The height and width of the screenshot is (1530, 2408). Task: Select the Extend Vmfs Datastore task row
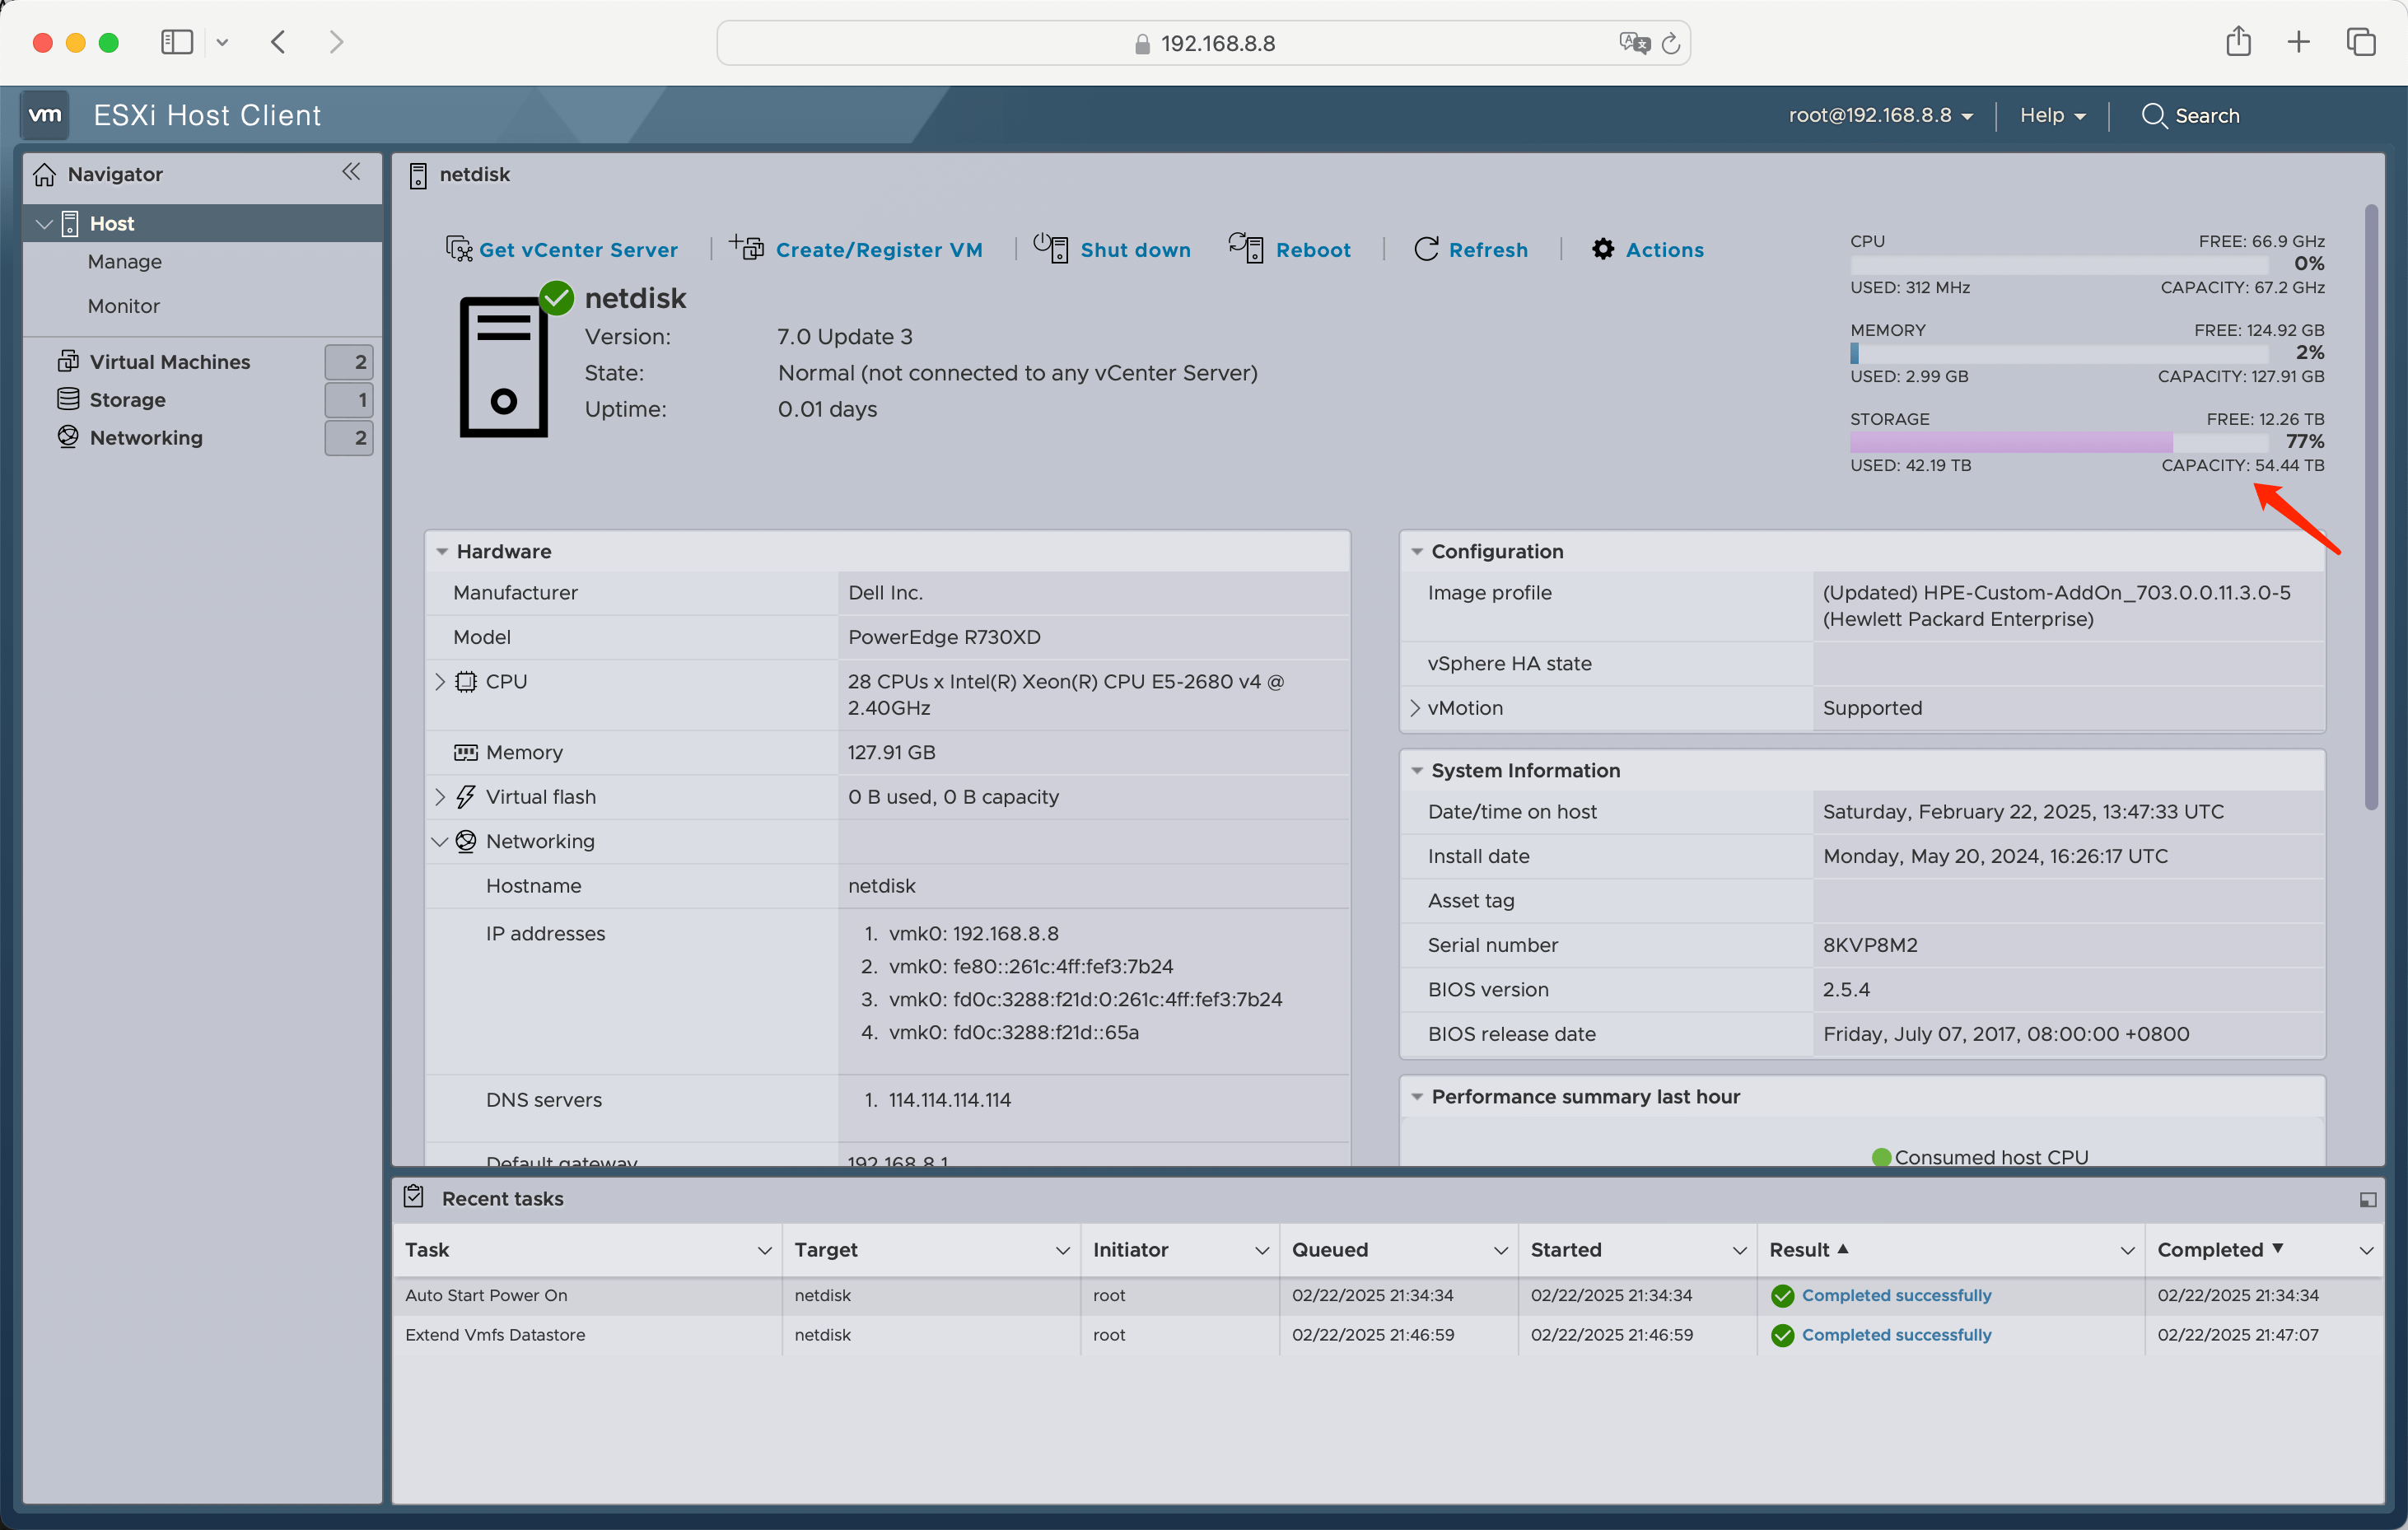pyautogui.click(x=1388, y=1335)
